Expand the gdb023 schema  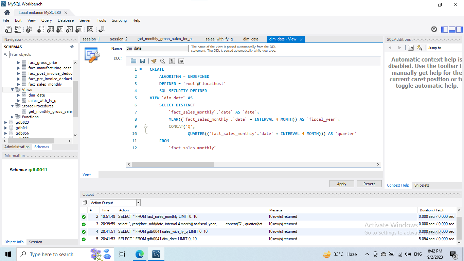coord(5,122)
